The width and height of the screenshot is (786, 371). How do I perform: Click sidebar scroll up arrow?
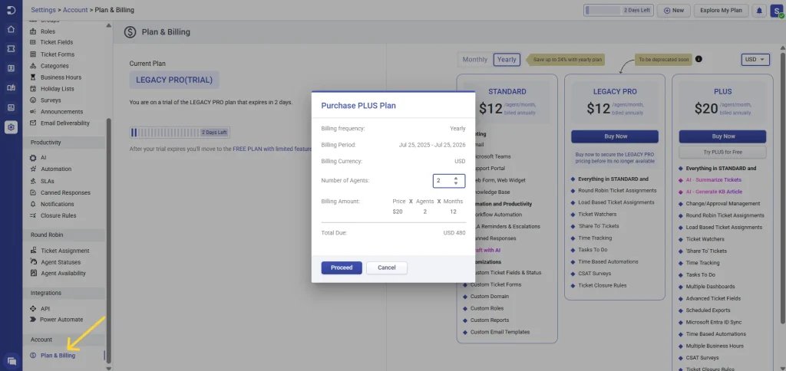point(109,25)
